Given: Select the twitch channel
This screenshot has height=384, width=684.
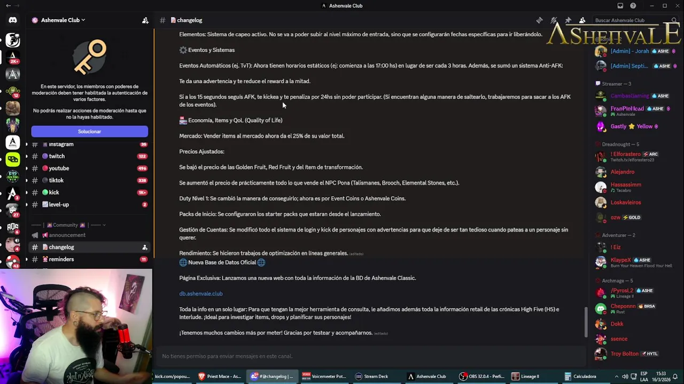Looking at the screenshot, I should 57,156.
